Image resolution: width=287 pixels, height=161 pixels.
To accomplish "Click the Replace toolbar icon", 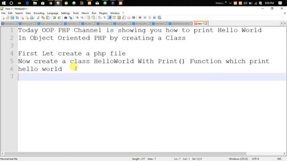I will point(70,18).
